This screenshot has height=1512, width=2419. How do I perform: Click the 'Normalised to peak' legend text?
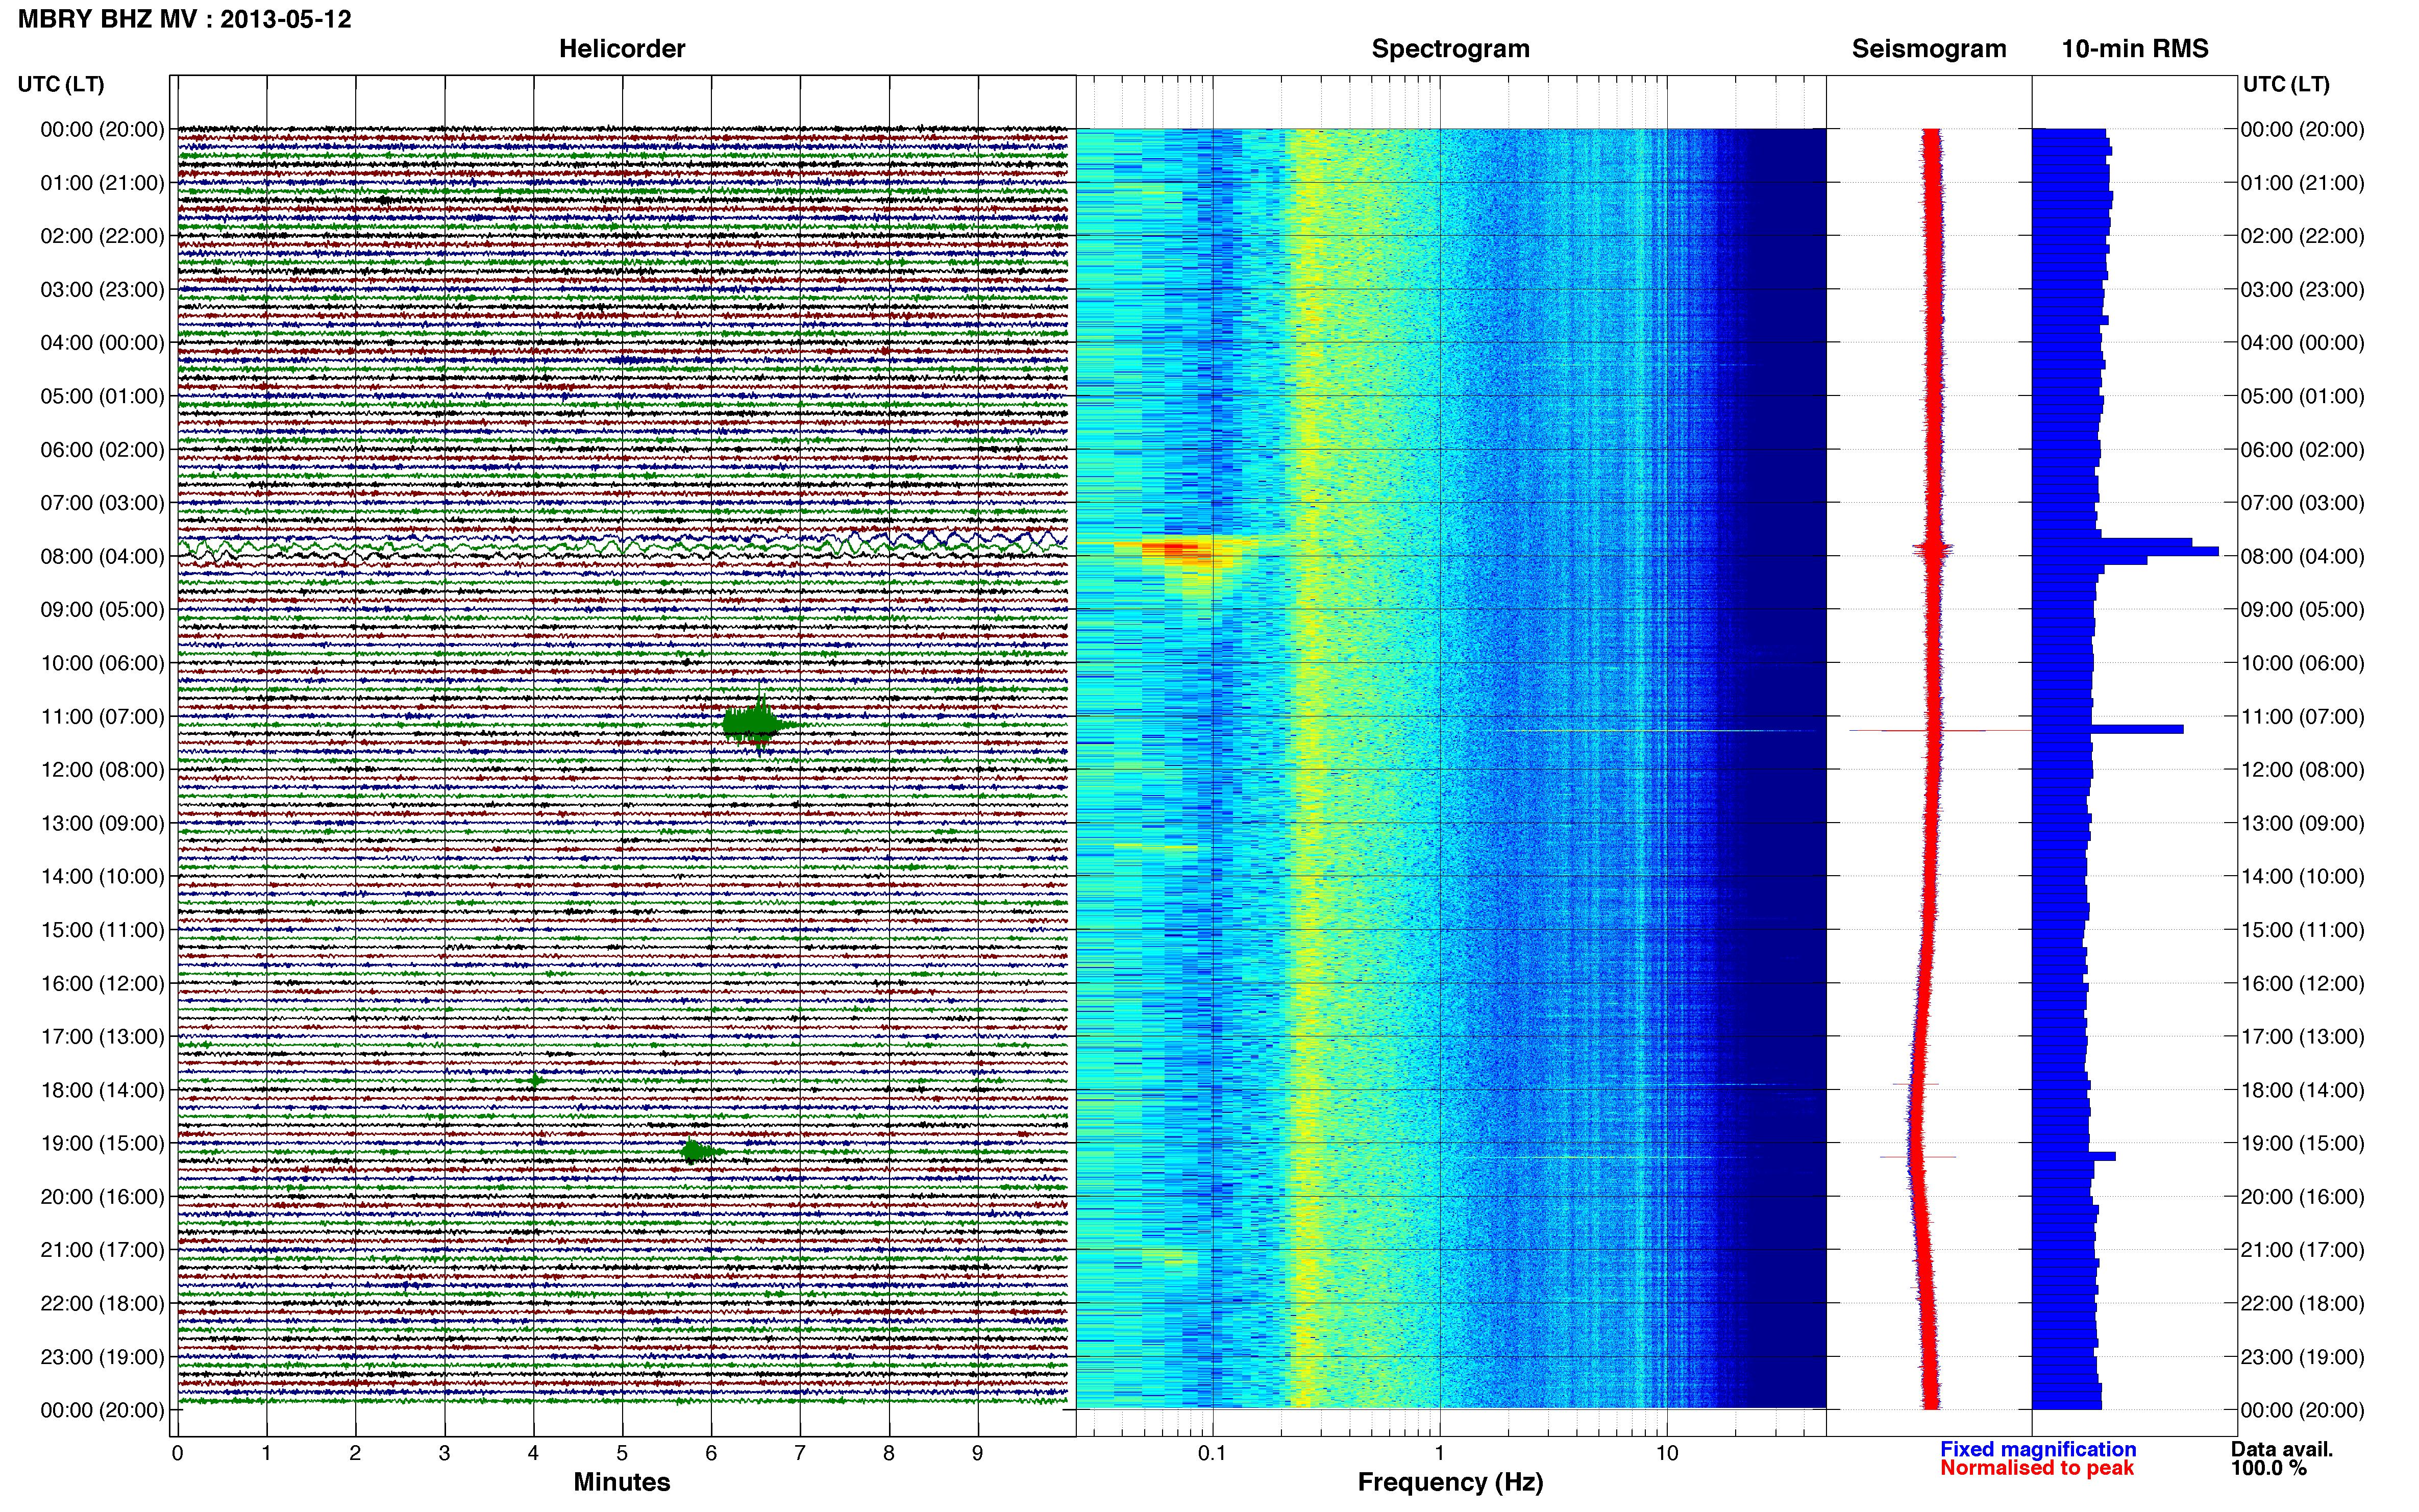click(2037, 1468)
